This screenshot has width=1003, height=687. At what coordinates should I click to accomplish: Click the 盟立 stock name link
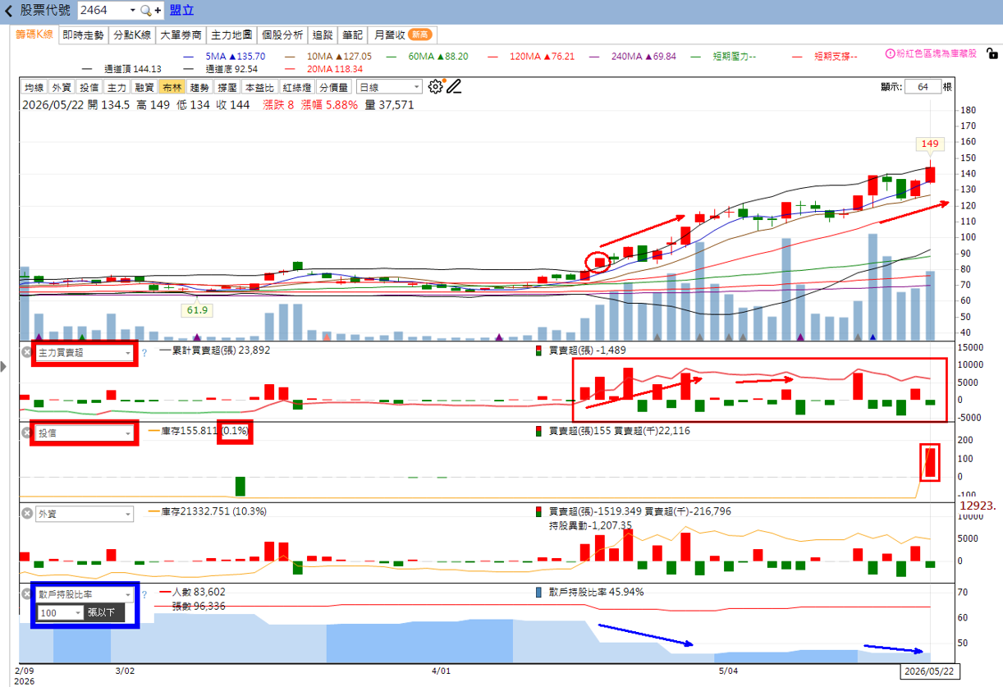point(182,11)
